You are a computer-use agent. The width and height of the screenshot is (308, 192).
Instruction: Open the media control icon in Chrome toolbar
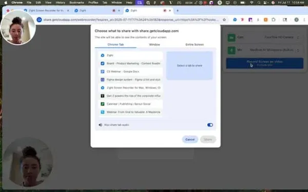pyautogui.click(x=285, y=19)
